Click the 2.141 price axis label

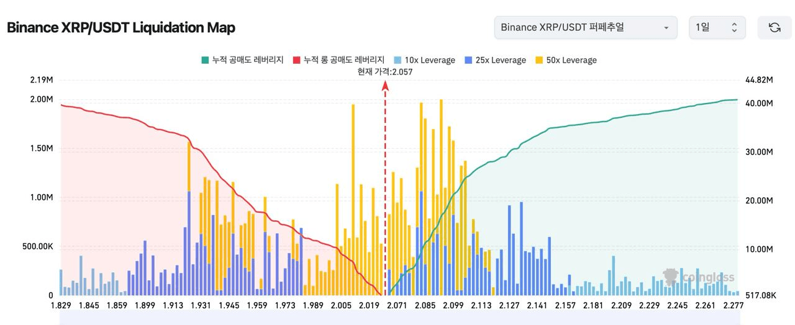[537, 305]
